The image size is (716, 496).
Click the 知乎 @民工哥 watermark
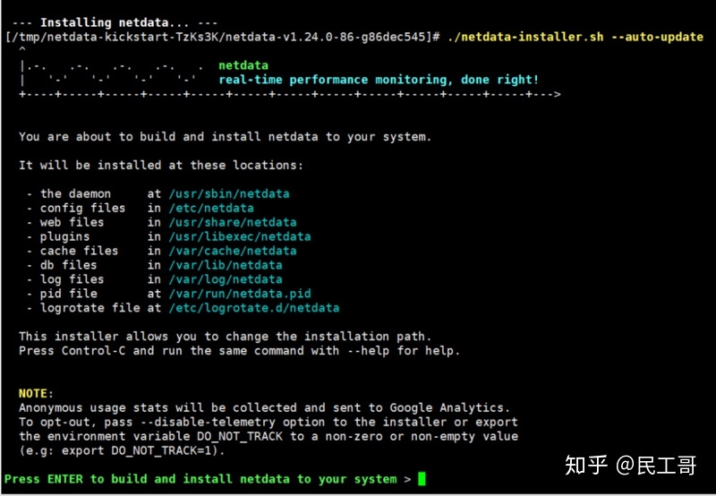pos(630,466)
